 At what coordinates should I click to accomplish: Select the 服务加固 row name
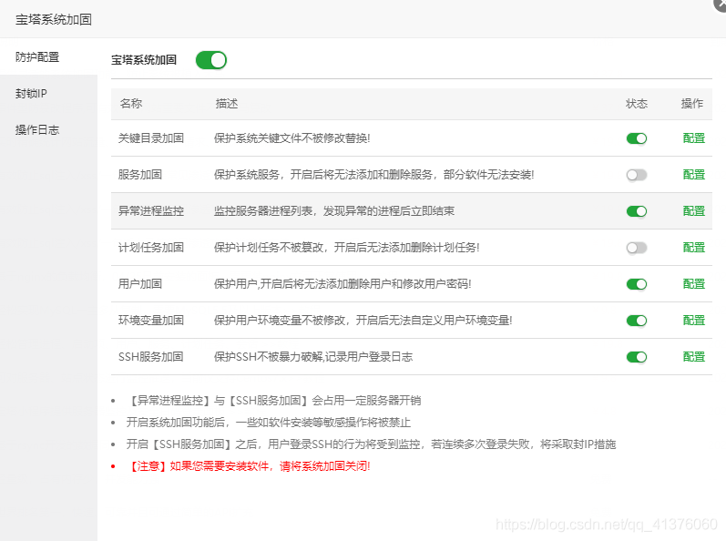tap(140, 175)
